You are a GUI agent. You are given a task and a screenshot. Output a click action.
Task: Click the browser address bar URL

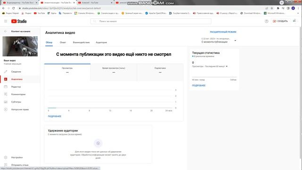(61, 8)
